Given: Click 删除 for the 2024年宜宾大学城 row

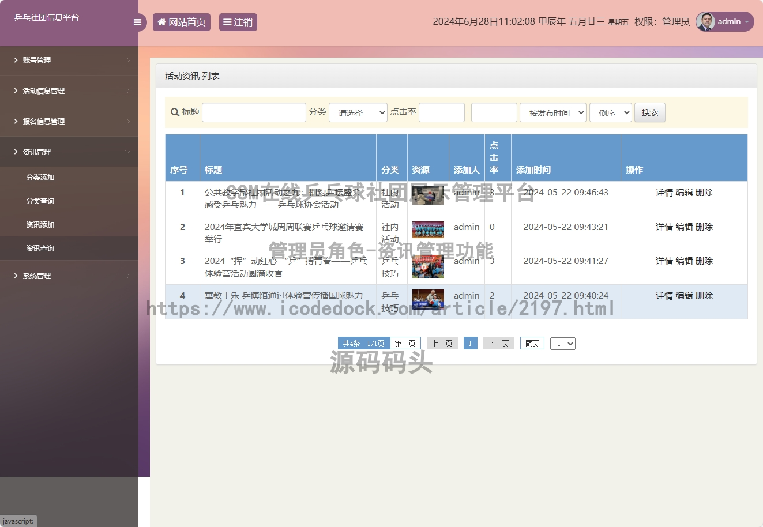Looking at the screenshot, I should (704, 227).
